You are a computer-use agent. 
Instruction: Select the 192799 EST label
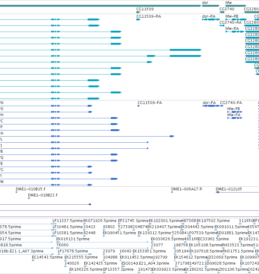160,257
